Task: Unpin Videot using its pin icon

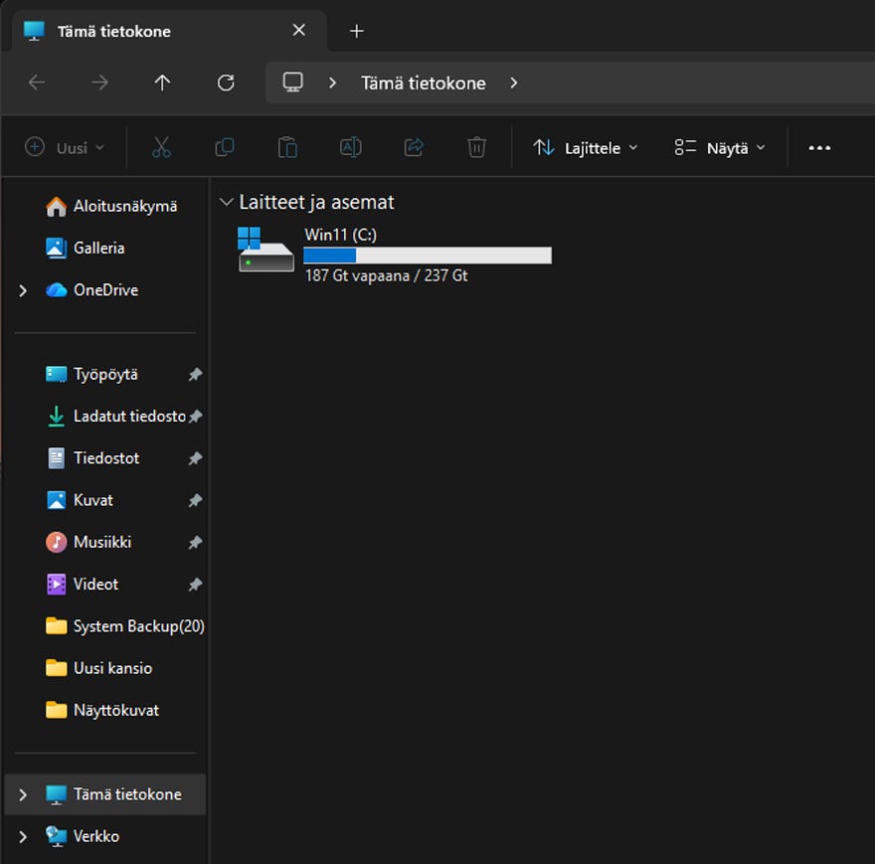Action: coord(195,585)
